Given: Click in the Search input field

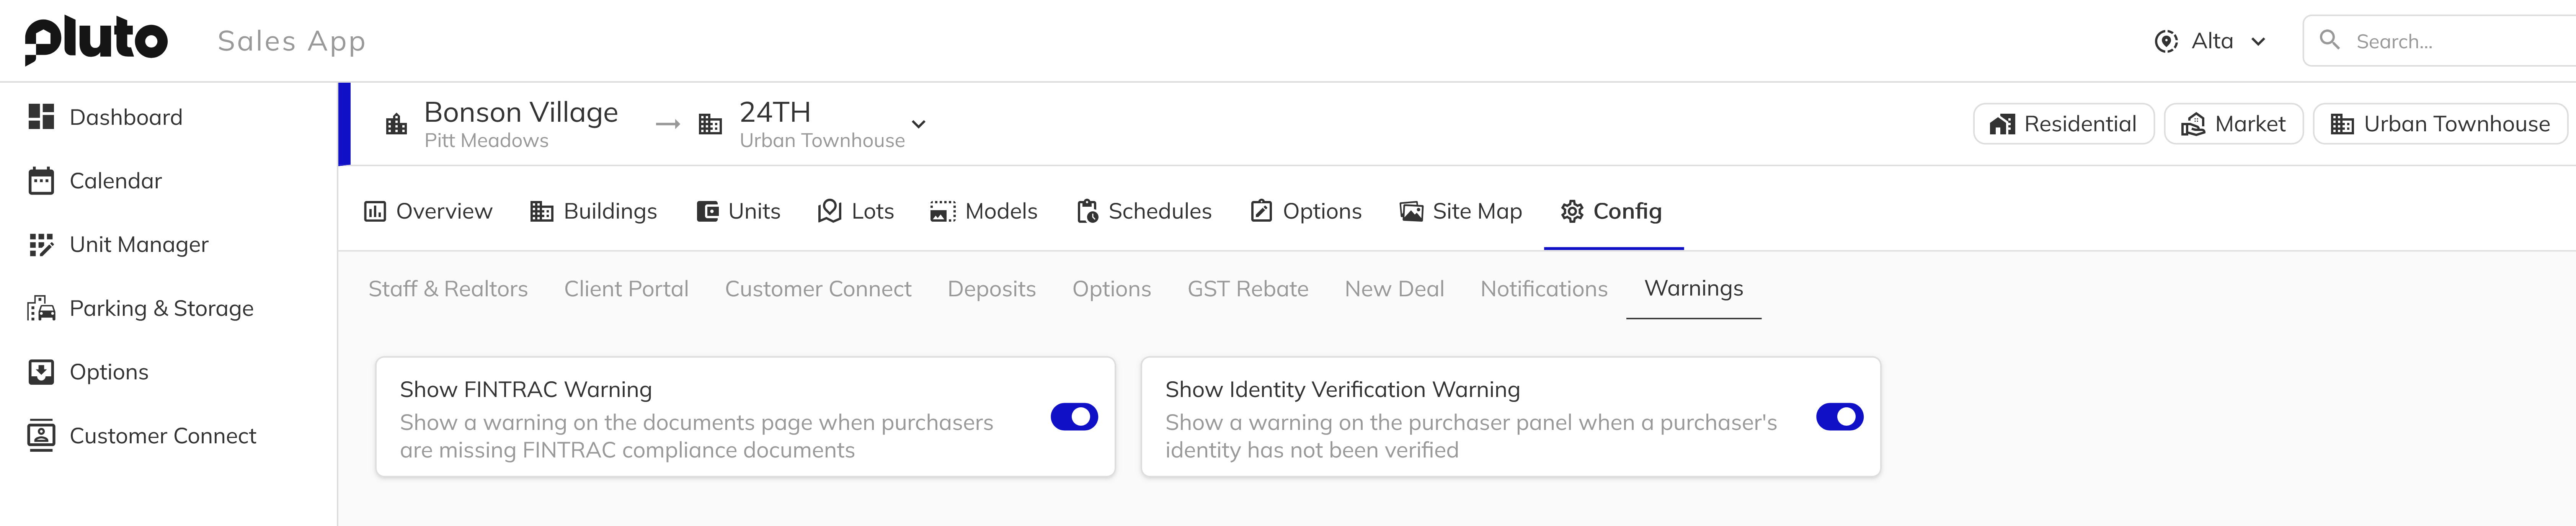Looking at the screenshot, I should pos(2440,41).
